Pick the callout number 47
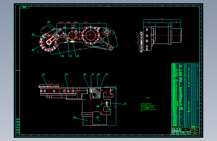Viewport: 217px width, 141px height. click(74, 25)
